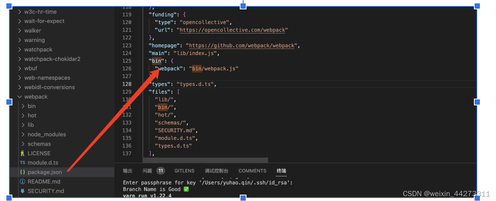The height and width of the screenshot is (201, 496).
Task: Expand the warning folder
Action: 35,40
